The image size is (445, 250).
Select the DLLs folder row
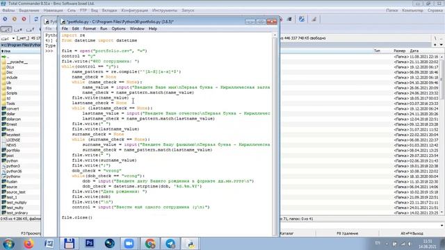[21, 67]
